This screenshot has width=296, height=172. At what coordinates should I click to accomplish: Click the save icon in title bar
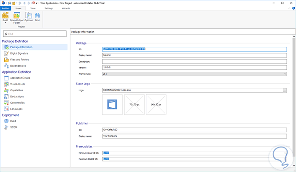tap(9, 3)
